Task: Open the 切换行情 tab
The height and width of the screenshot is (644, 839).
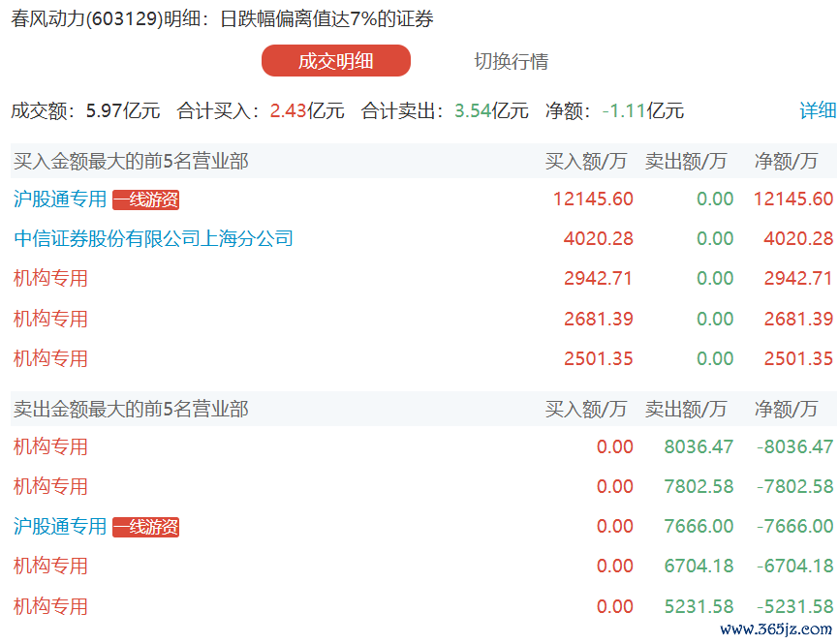Action: coord(511,61)
